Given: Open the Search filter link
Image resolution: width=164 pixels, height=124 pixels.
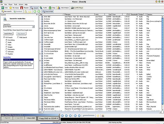Looking at the screenshot, I should coord(7,57).
